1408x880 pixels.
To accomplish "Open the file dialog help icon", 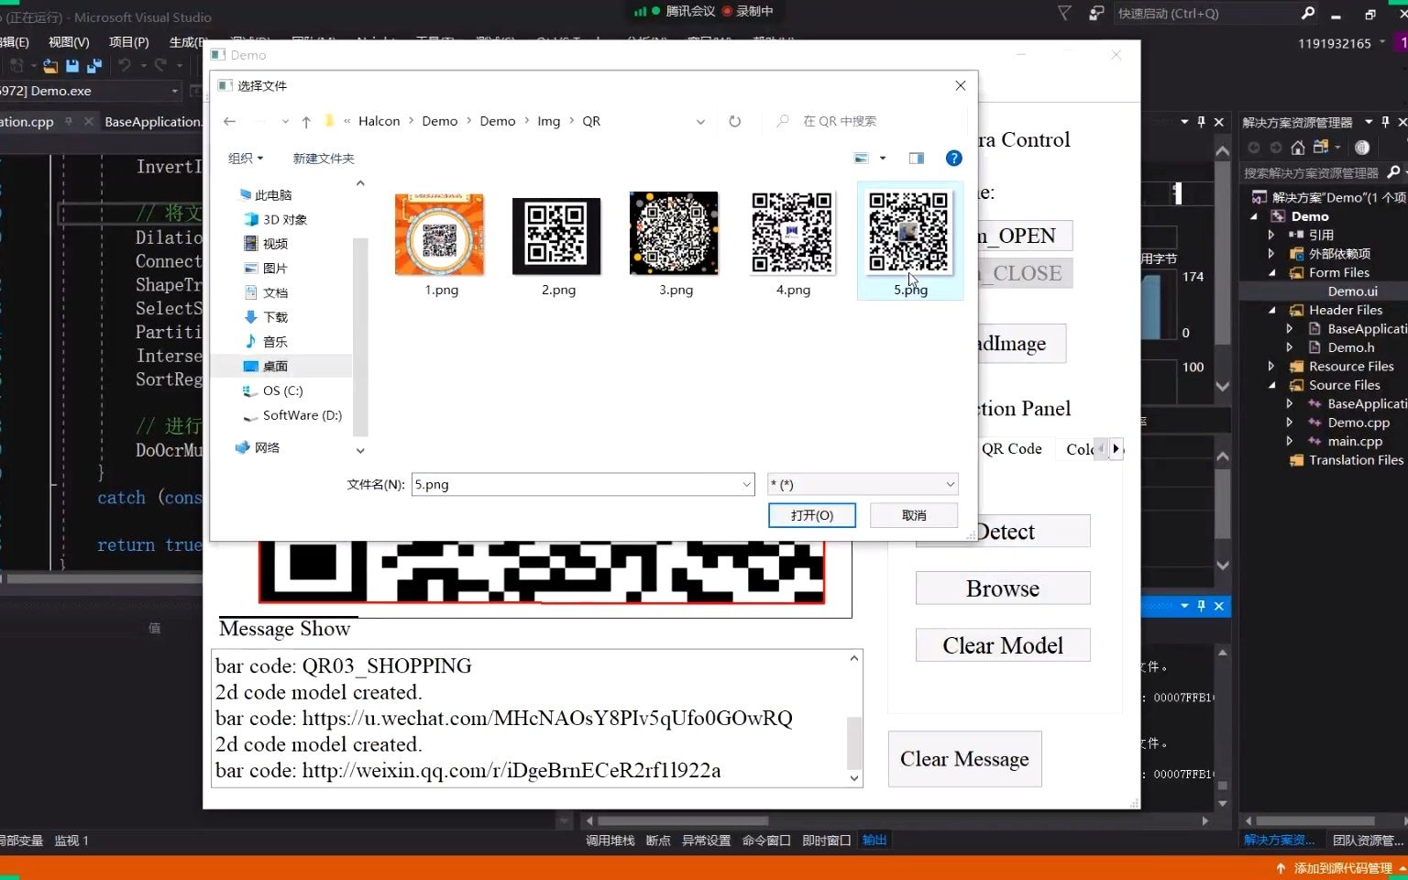I will 953,158.
